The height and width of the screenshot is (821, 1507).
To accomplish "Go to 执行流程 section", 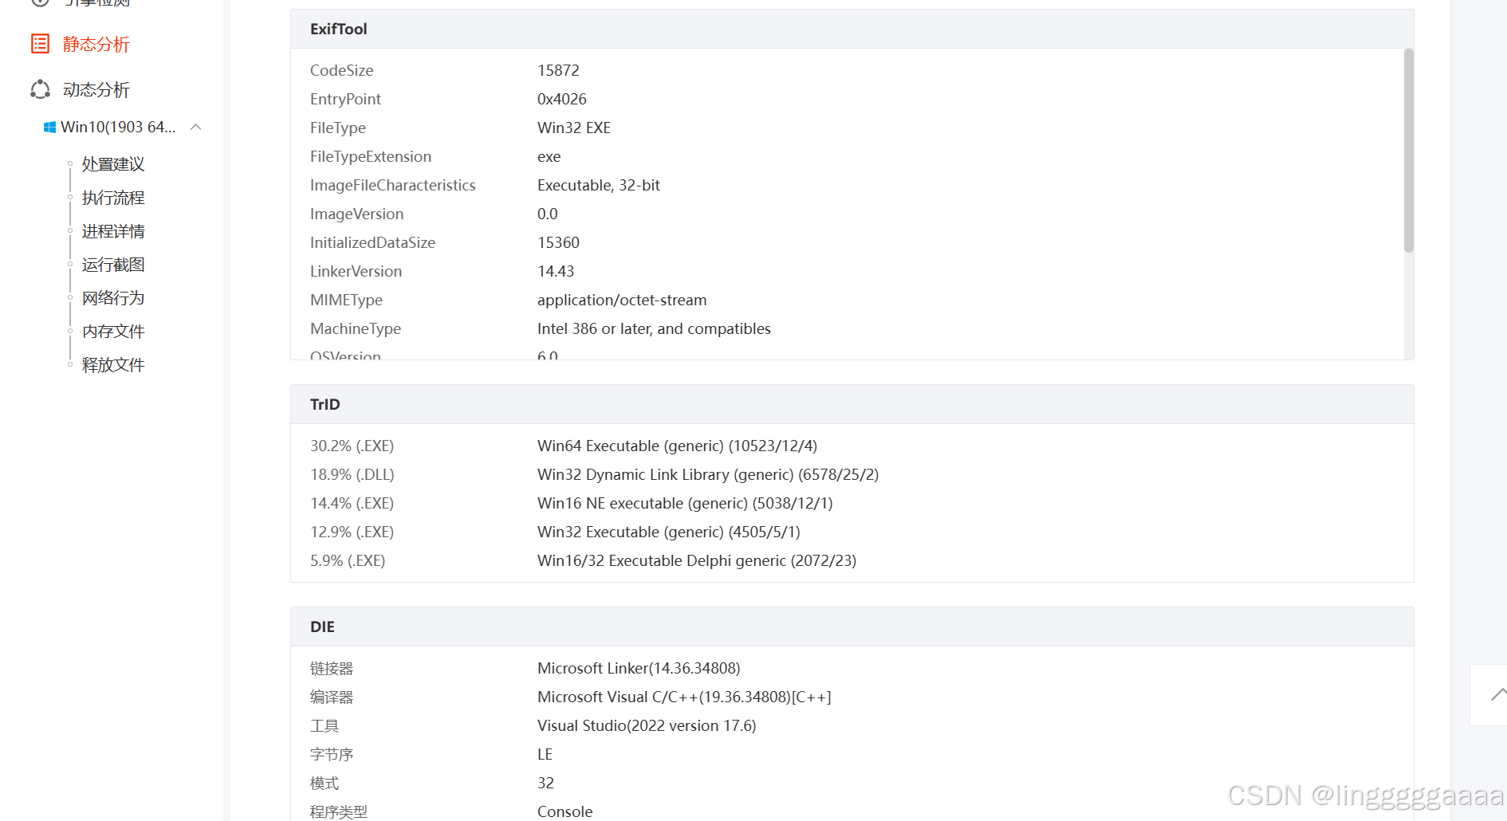I will [113, 198].
